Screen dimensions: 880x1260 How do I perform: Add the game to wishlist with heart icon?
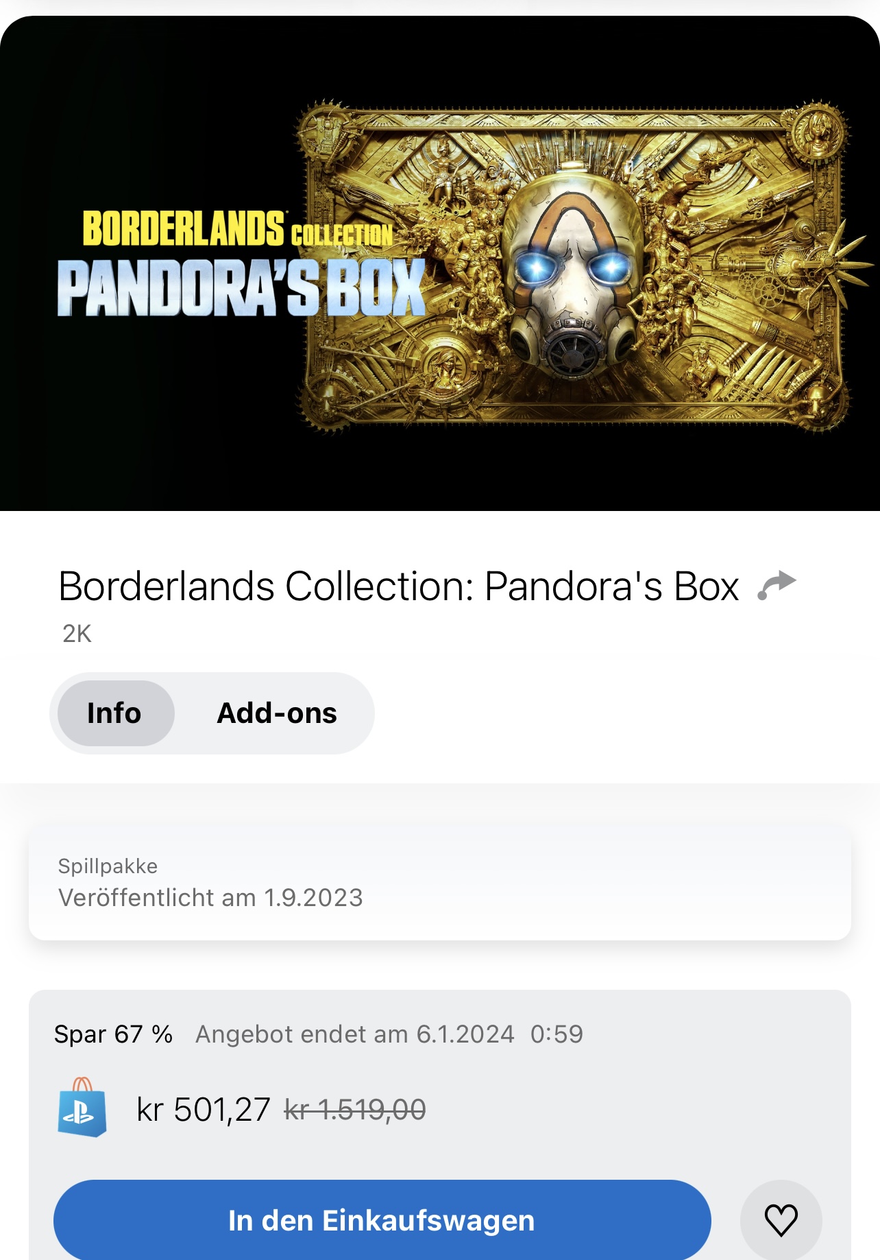click(781, 1220)
